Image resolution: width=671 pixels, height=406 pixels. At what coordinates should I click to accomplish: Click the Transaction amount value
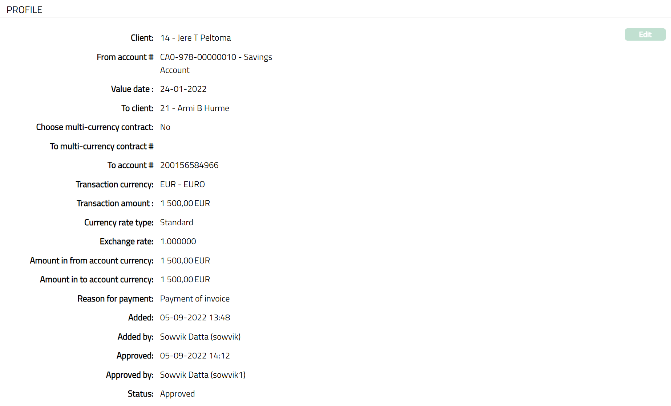(185, 203)
